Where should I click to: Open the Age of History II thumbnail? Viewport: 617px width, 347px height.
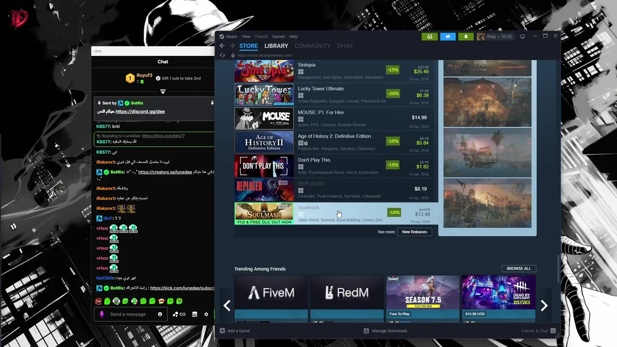tap(264, 142)
